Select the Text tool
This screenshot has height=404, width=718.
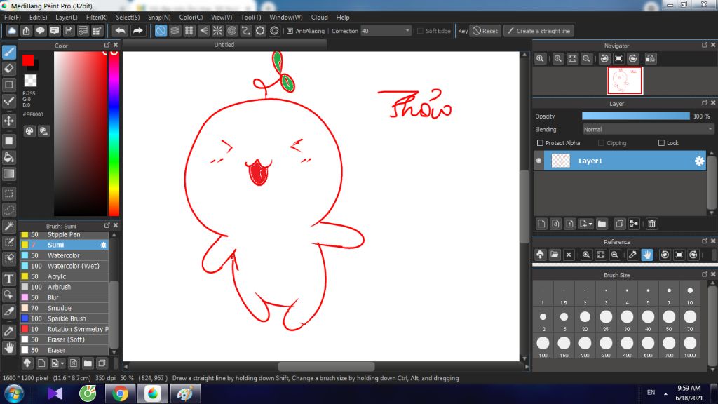coord(8,278)
